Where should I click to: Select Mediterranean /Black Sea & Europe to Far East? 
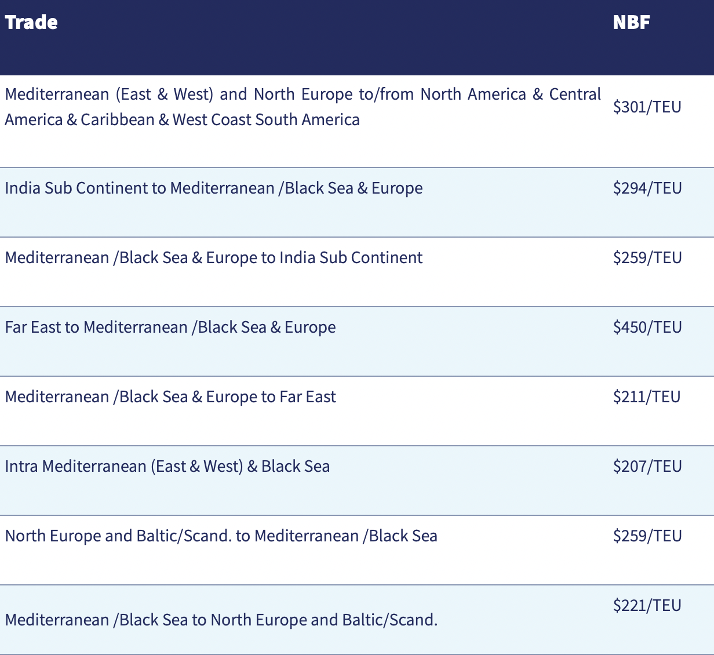pos(170,396)
